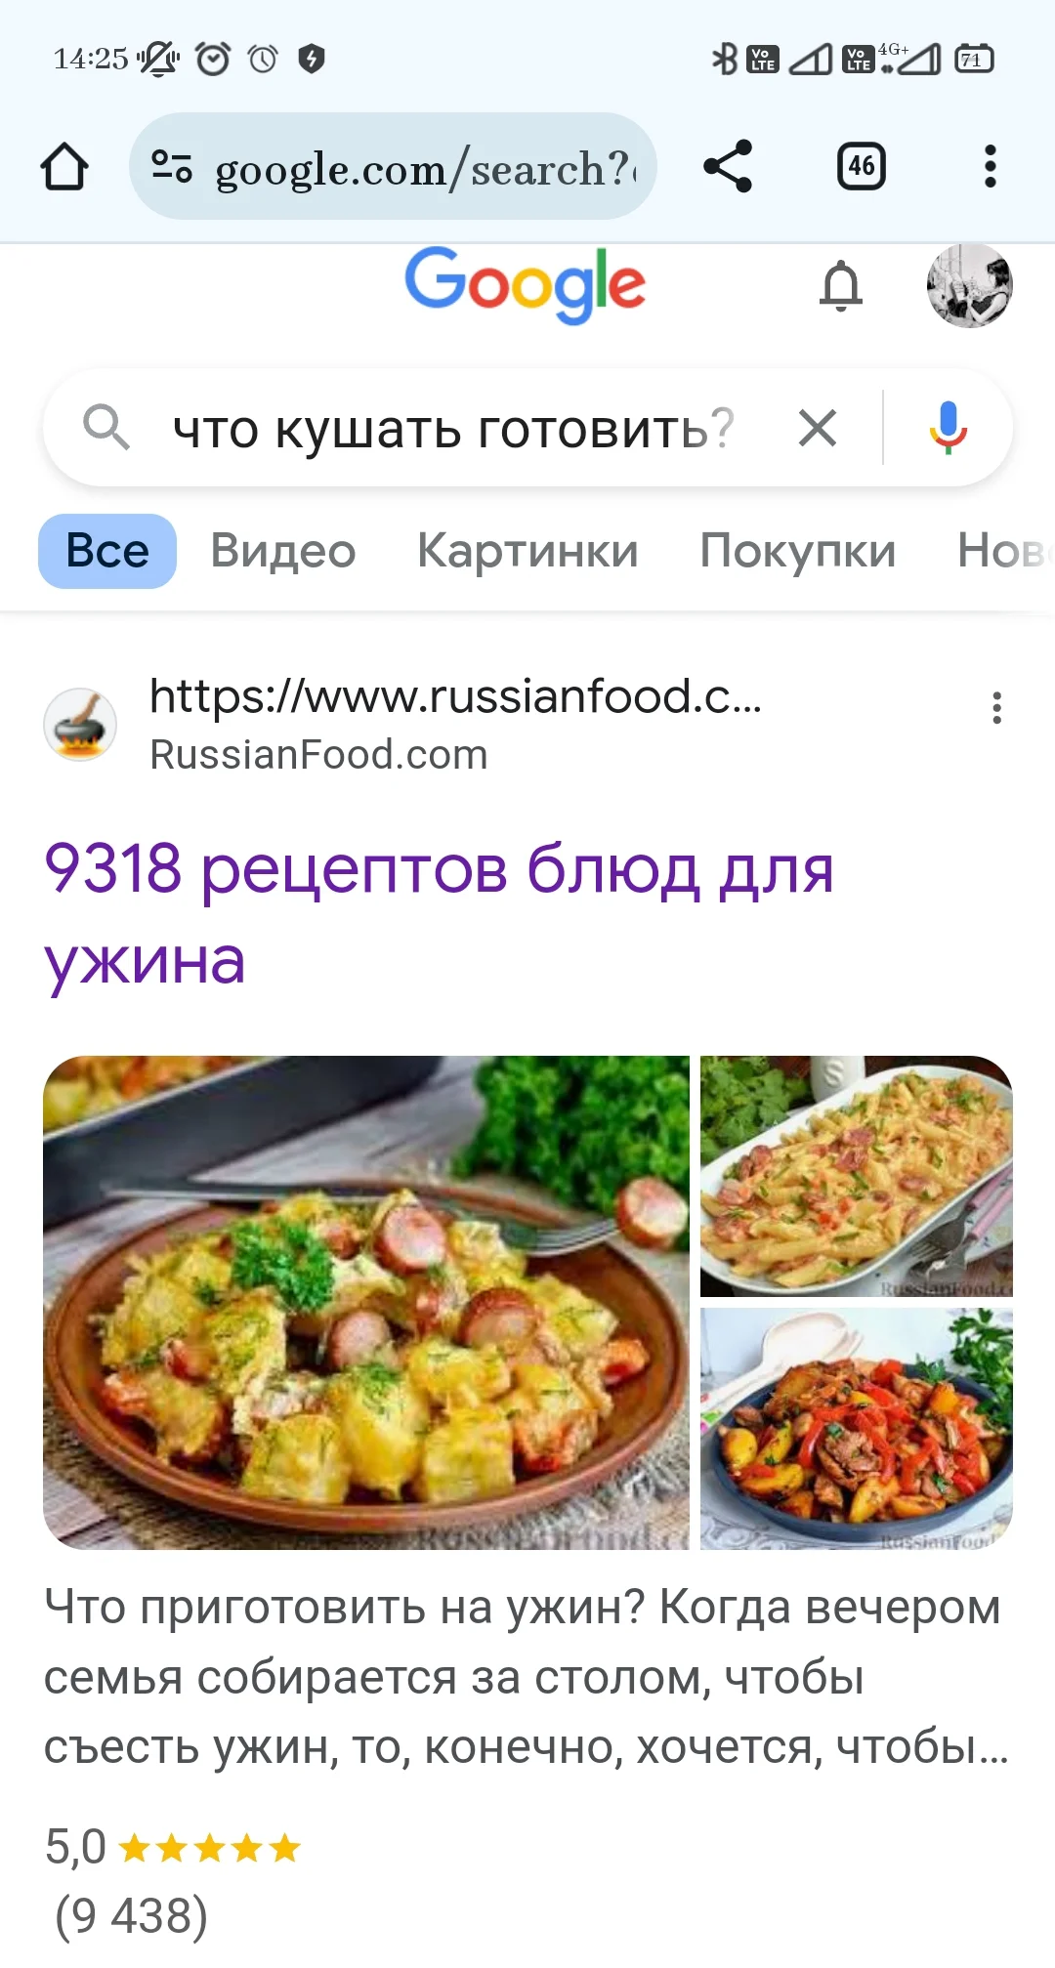Switch to the Покупки tab
The height and width of the screenshot is (1968, 1055).
coord(798,551)
